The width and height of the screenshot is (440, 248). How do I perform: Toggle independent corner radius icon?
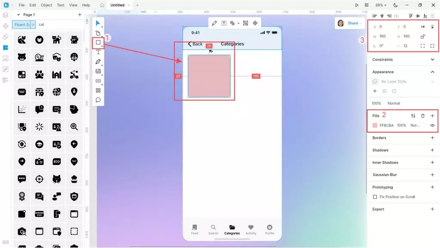pyautogui.click(x=423, y=46)
